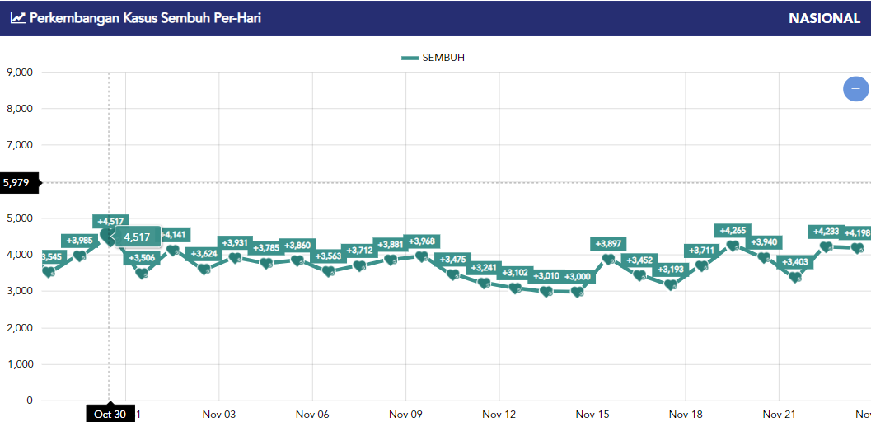
Task: Click the 5,000 y-axis label
Action: click(20, 218)
